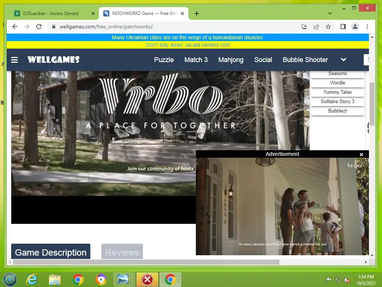Reload the wellgames page
The height and width of the screenshot is (287, 382).
(x=39, y=27)
